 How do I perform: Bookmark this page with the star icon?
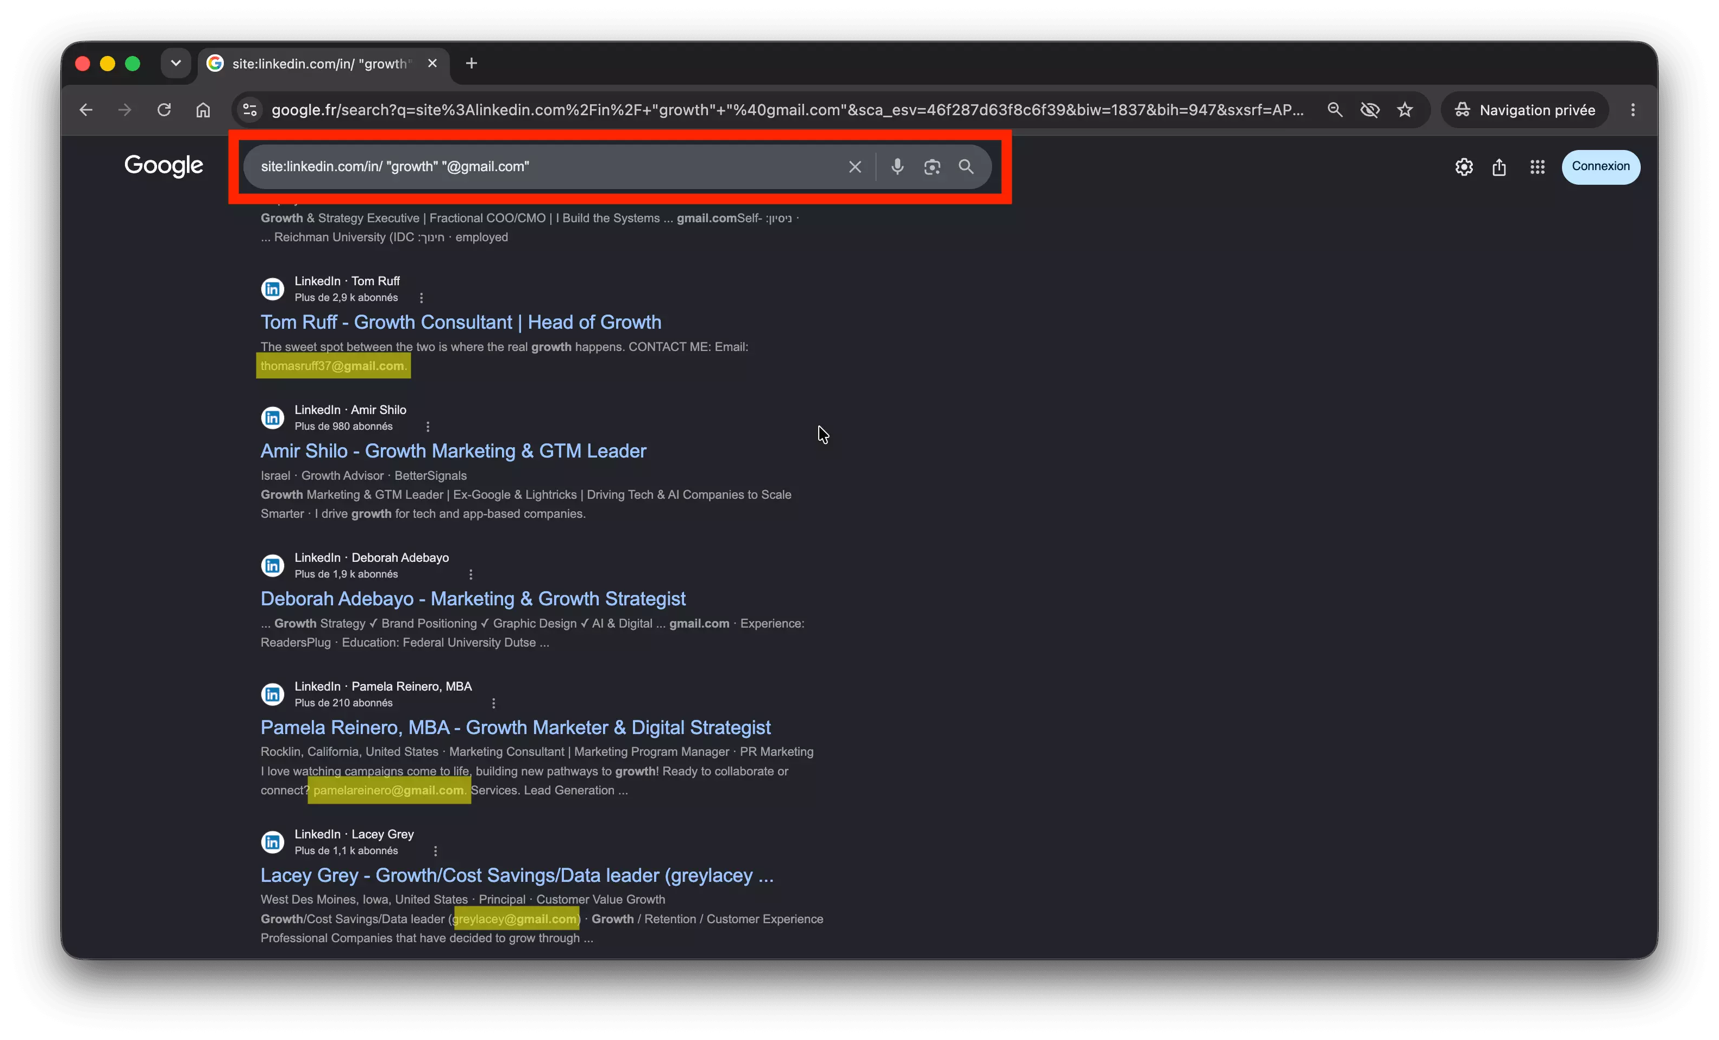(1405, 110)
